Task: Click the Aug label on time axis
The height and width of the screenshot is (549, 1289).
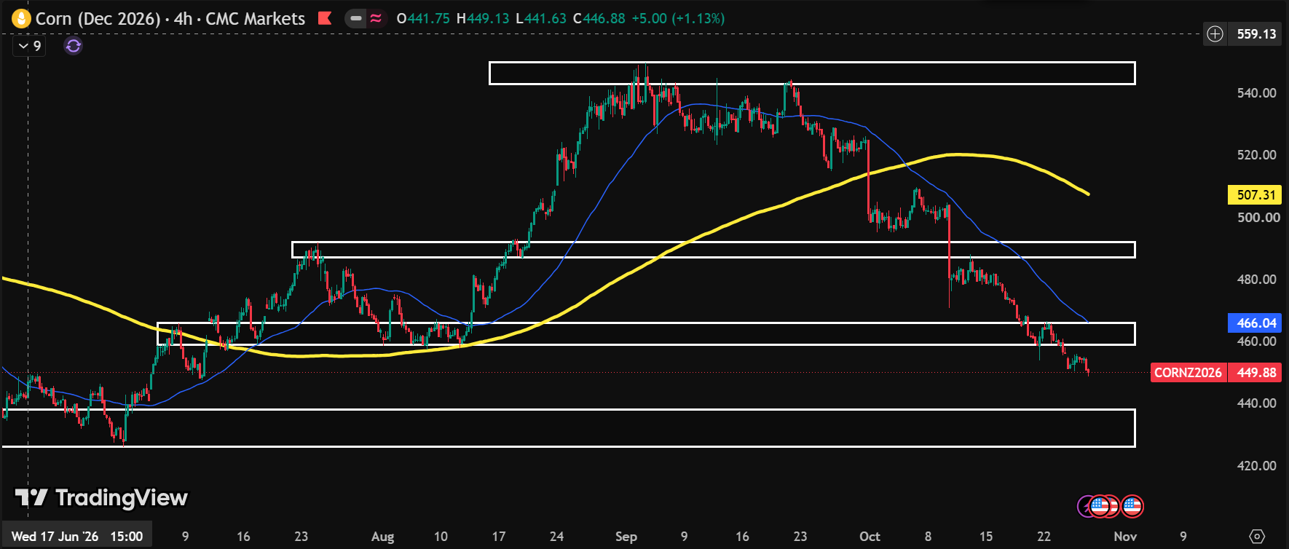Action: tap(382, 537)
